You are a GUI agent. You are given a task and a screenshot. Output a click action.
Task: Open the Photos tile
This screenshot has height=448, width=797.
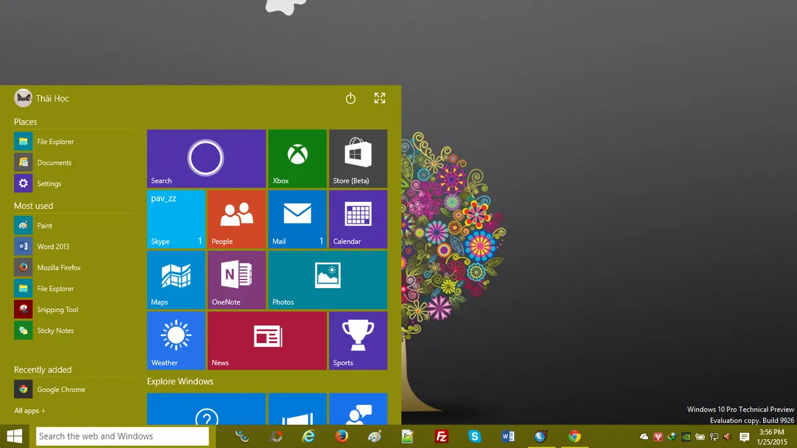point(327,280)
